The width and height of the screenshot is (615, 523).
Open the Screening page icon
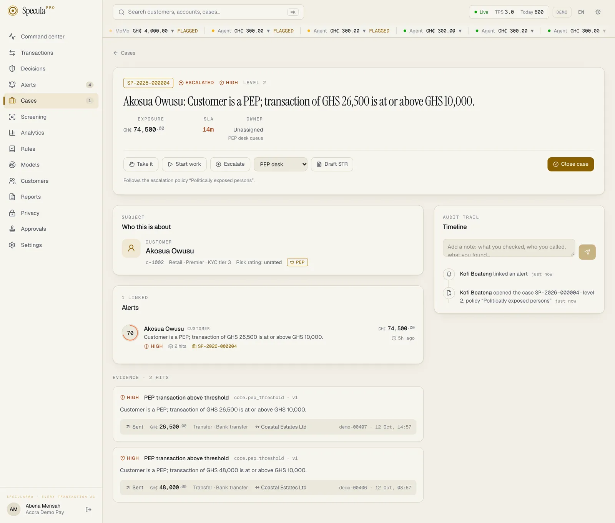point(12,117)
